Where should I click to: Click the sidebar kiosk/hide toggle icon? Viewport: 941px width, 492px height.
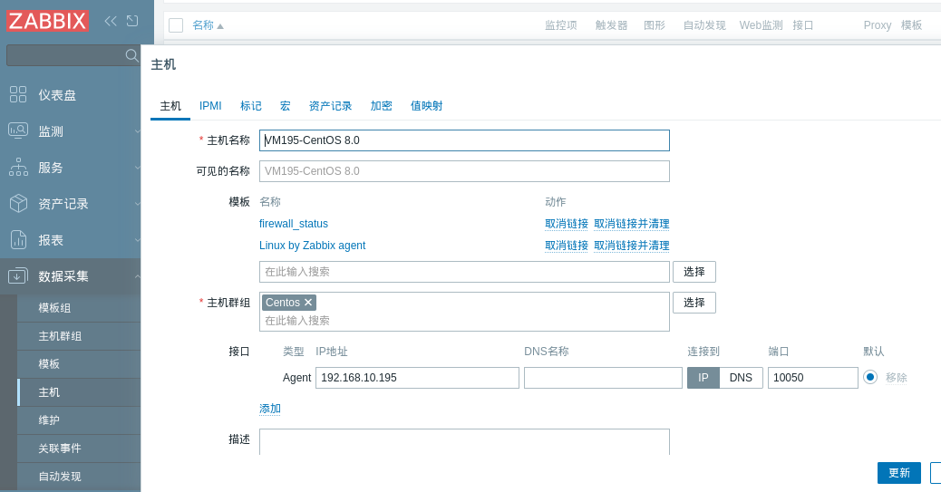[x=132, y=21]
